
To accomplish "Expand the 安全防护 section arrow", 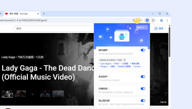I will (109, 77).
